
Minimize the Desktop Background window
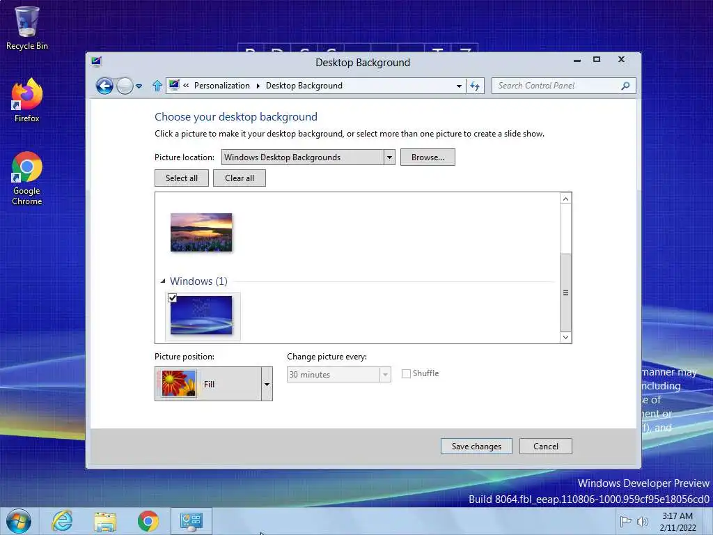[x=577, y=60]
